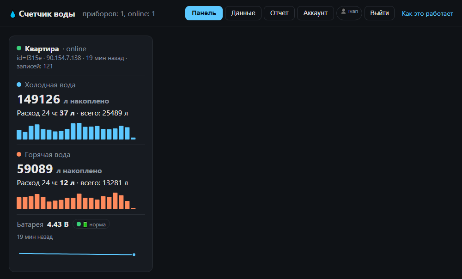
Task: Click the Квартира device name
Action: (x=42, y=49)
